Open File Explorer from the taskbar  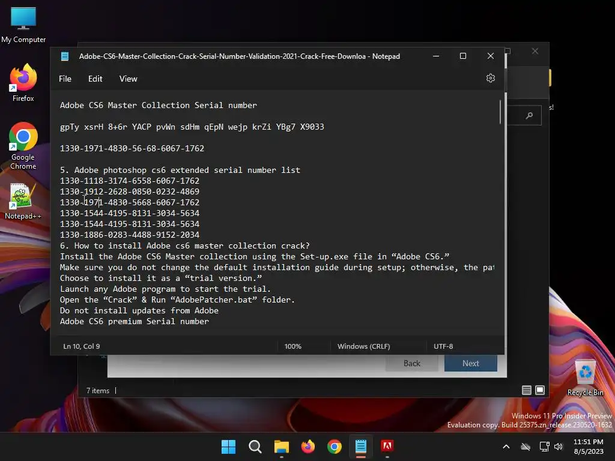pyautogui.click(x=281, y=447)
